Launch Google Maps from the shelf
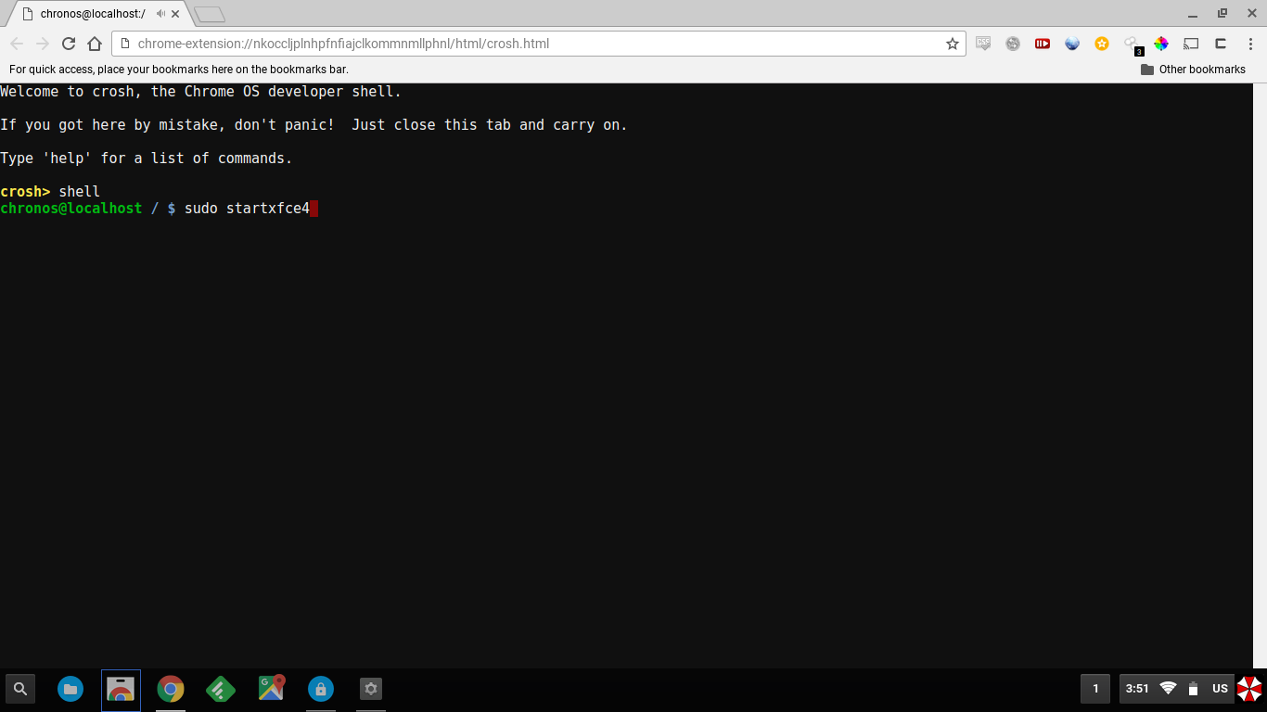Viewport: 1267px width, 712px height. 271,688
